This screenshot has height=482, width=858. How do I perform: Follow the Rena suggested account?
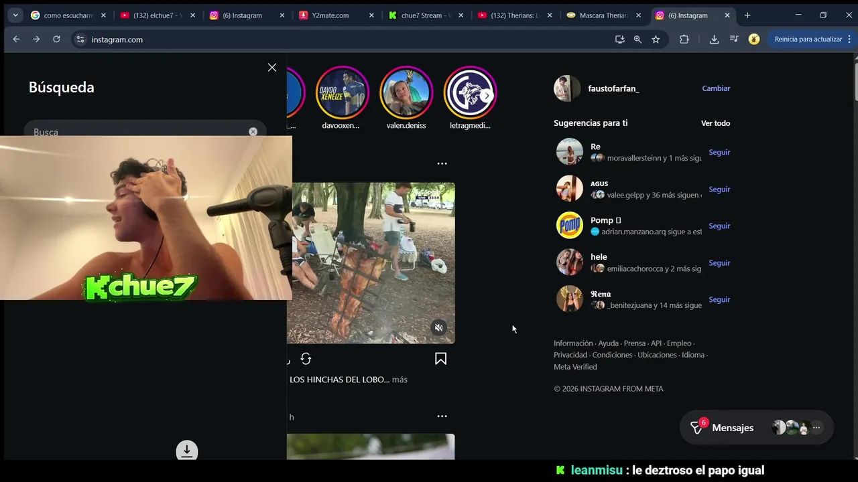tap(719, 299)
